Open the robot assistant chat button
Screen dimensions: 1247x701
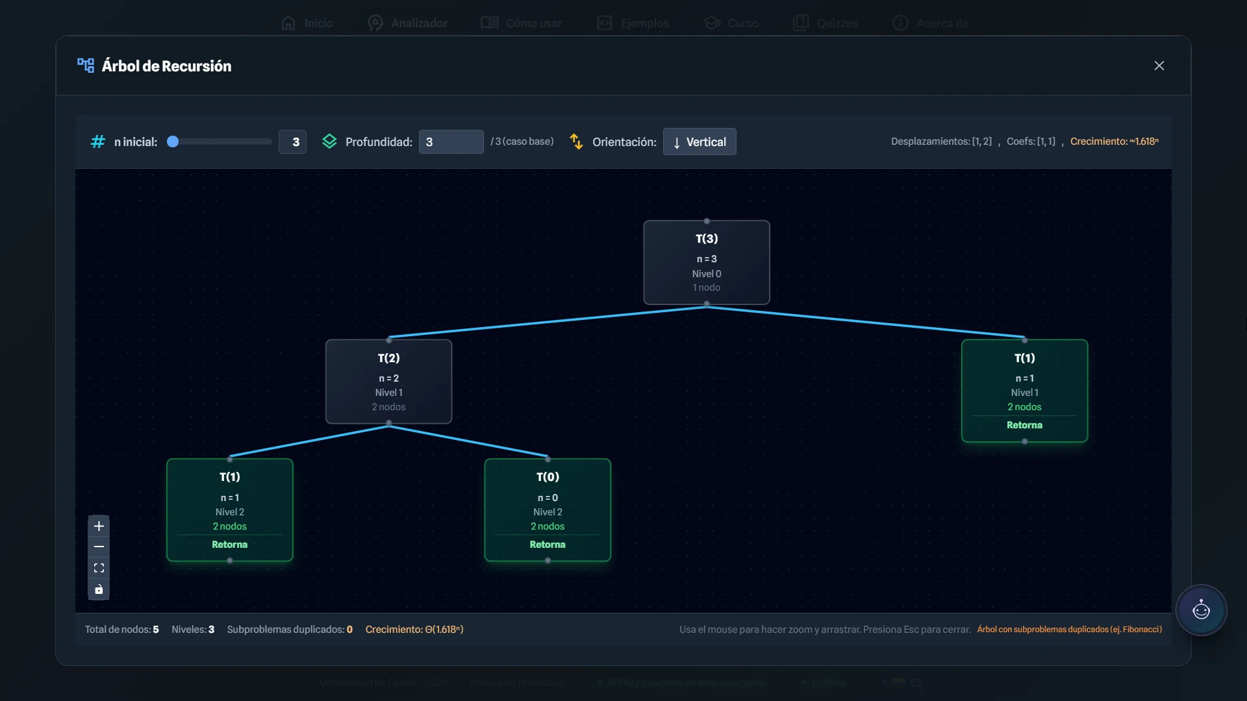1201,610
